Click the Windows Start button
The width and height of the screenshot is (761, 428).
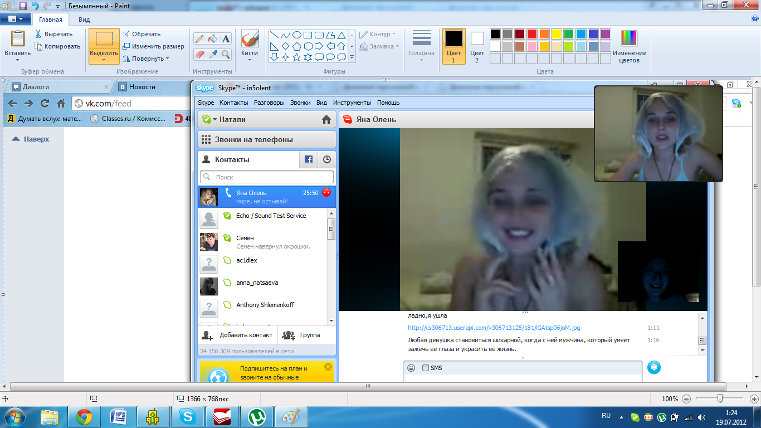[x=15, y=417]
